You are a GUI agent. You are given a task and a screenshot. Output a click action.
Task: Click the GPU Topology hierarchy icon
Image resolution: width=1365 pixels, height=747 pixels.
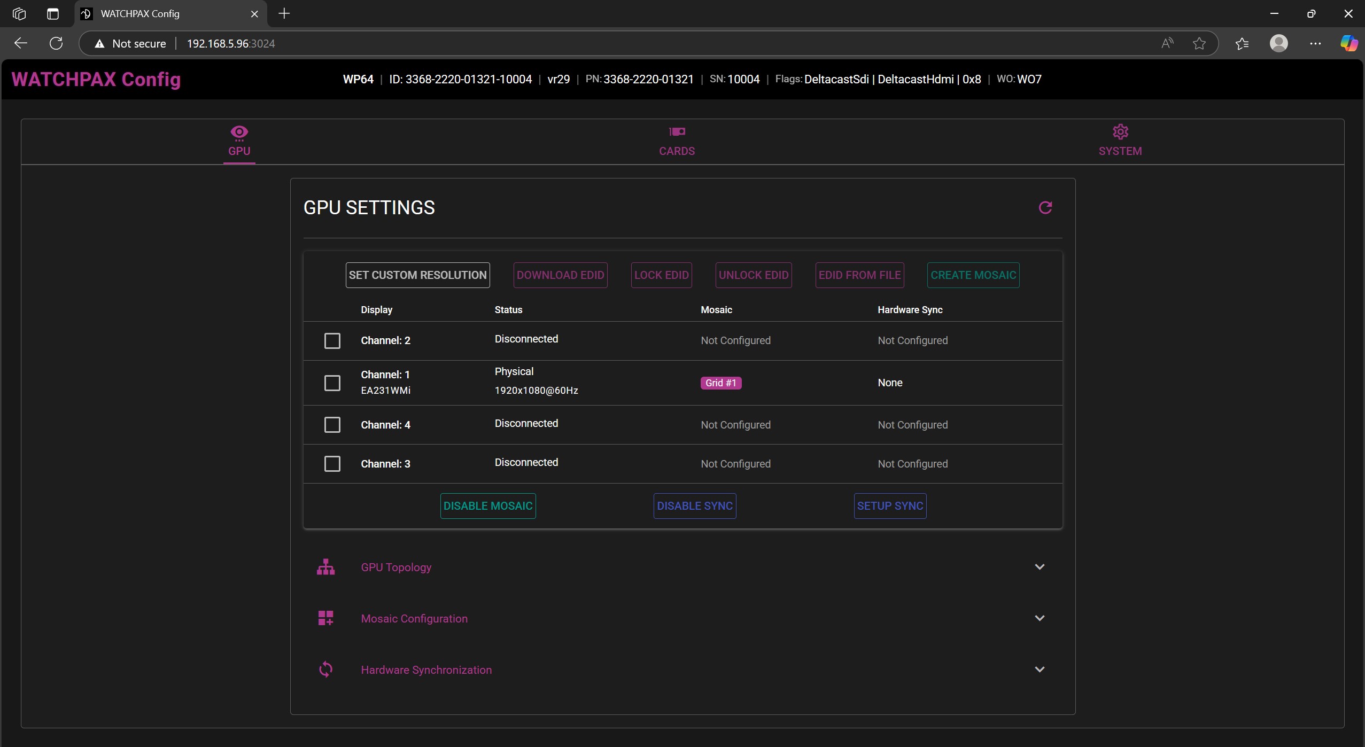click(326, 567)
